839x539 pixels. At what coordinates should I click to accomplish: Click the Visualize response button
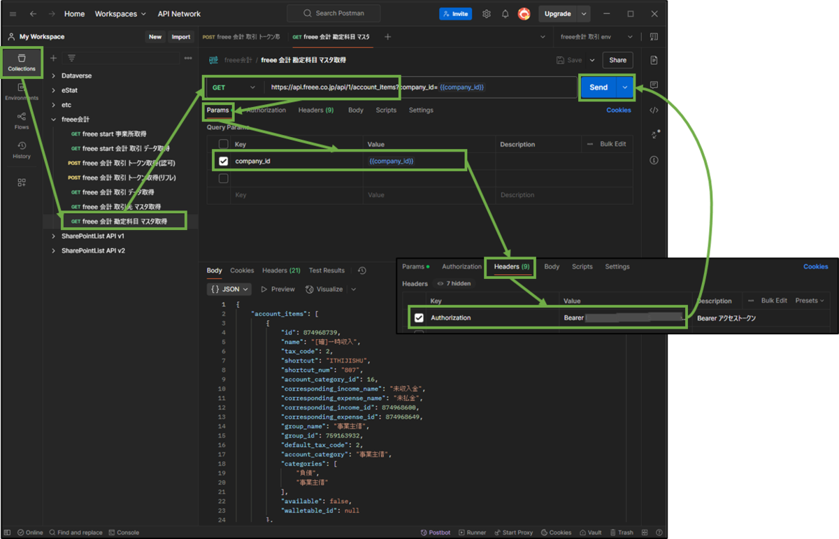pyautogui.click(x=324, y=289)
